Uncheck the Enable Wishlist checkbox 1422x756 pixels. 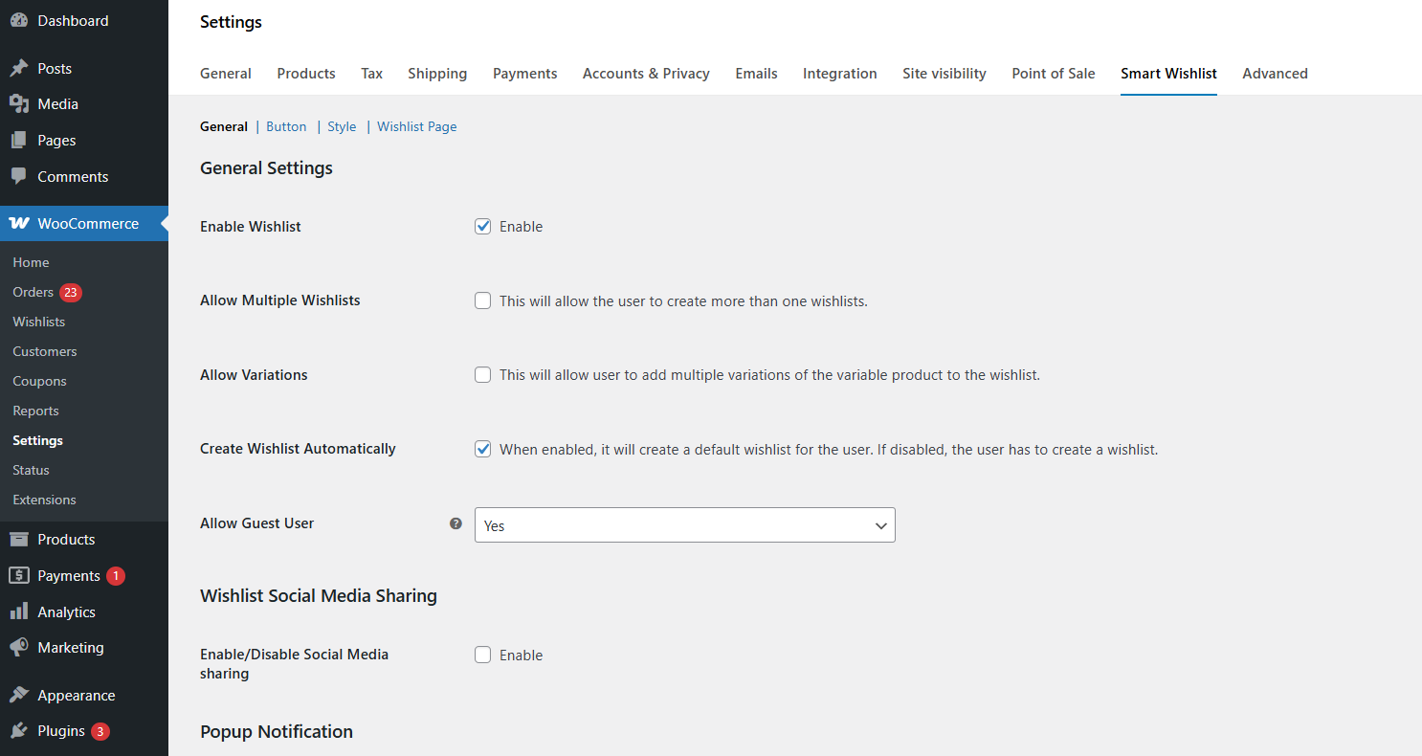483,227
